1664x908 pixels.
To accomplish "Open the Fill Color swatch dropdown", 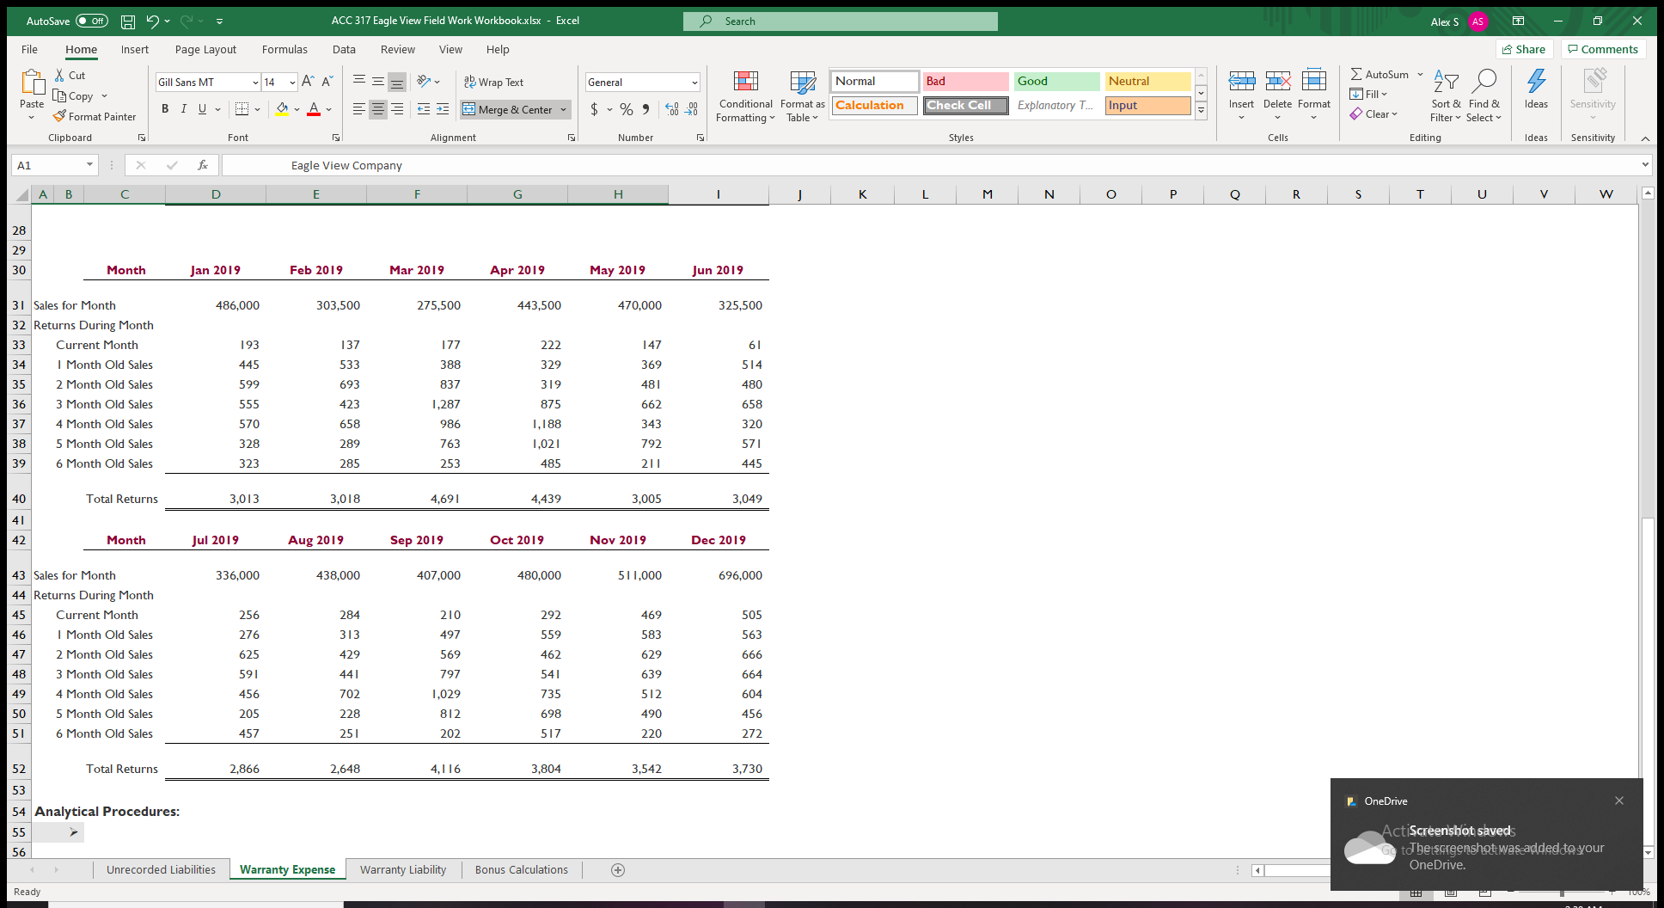I will (297, 110).
